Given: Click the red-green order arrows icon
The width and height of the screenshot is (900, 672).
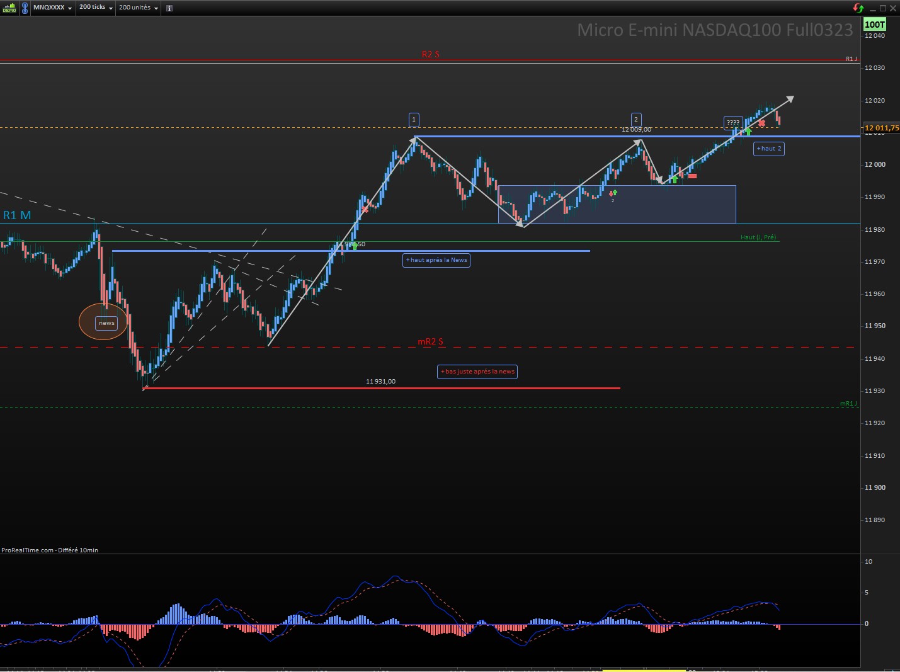Looking at the screenshot, I should click(x=858, y=8).
